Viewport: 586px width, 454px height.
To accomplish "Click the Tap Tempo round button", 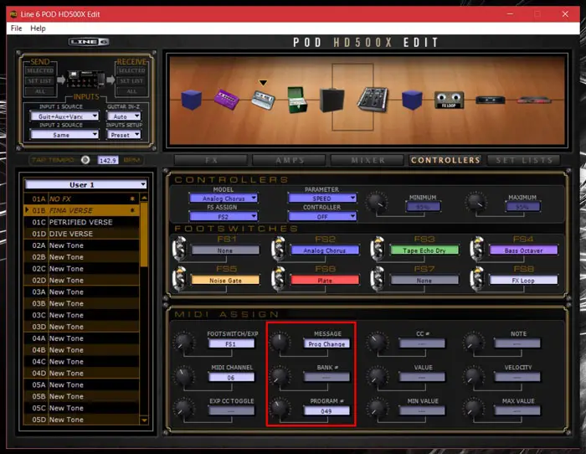I will [x=85, y=160].
